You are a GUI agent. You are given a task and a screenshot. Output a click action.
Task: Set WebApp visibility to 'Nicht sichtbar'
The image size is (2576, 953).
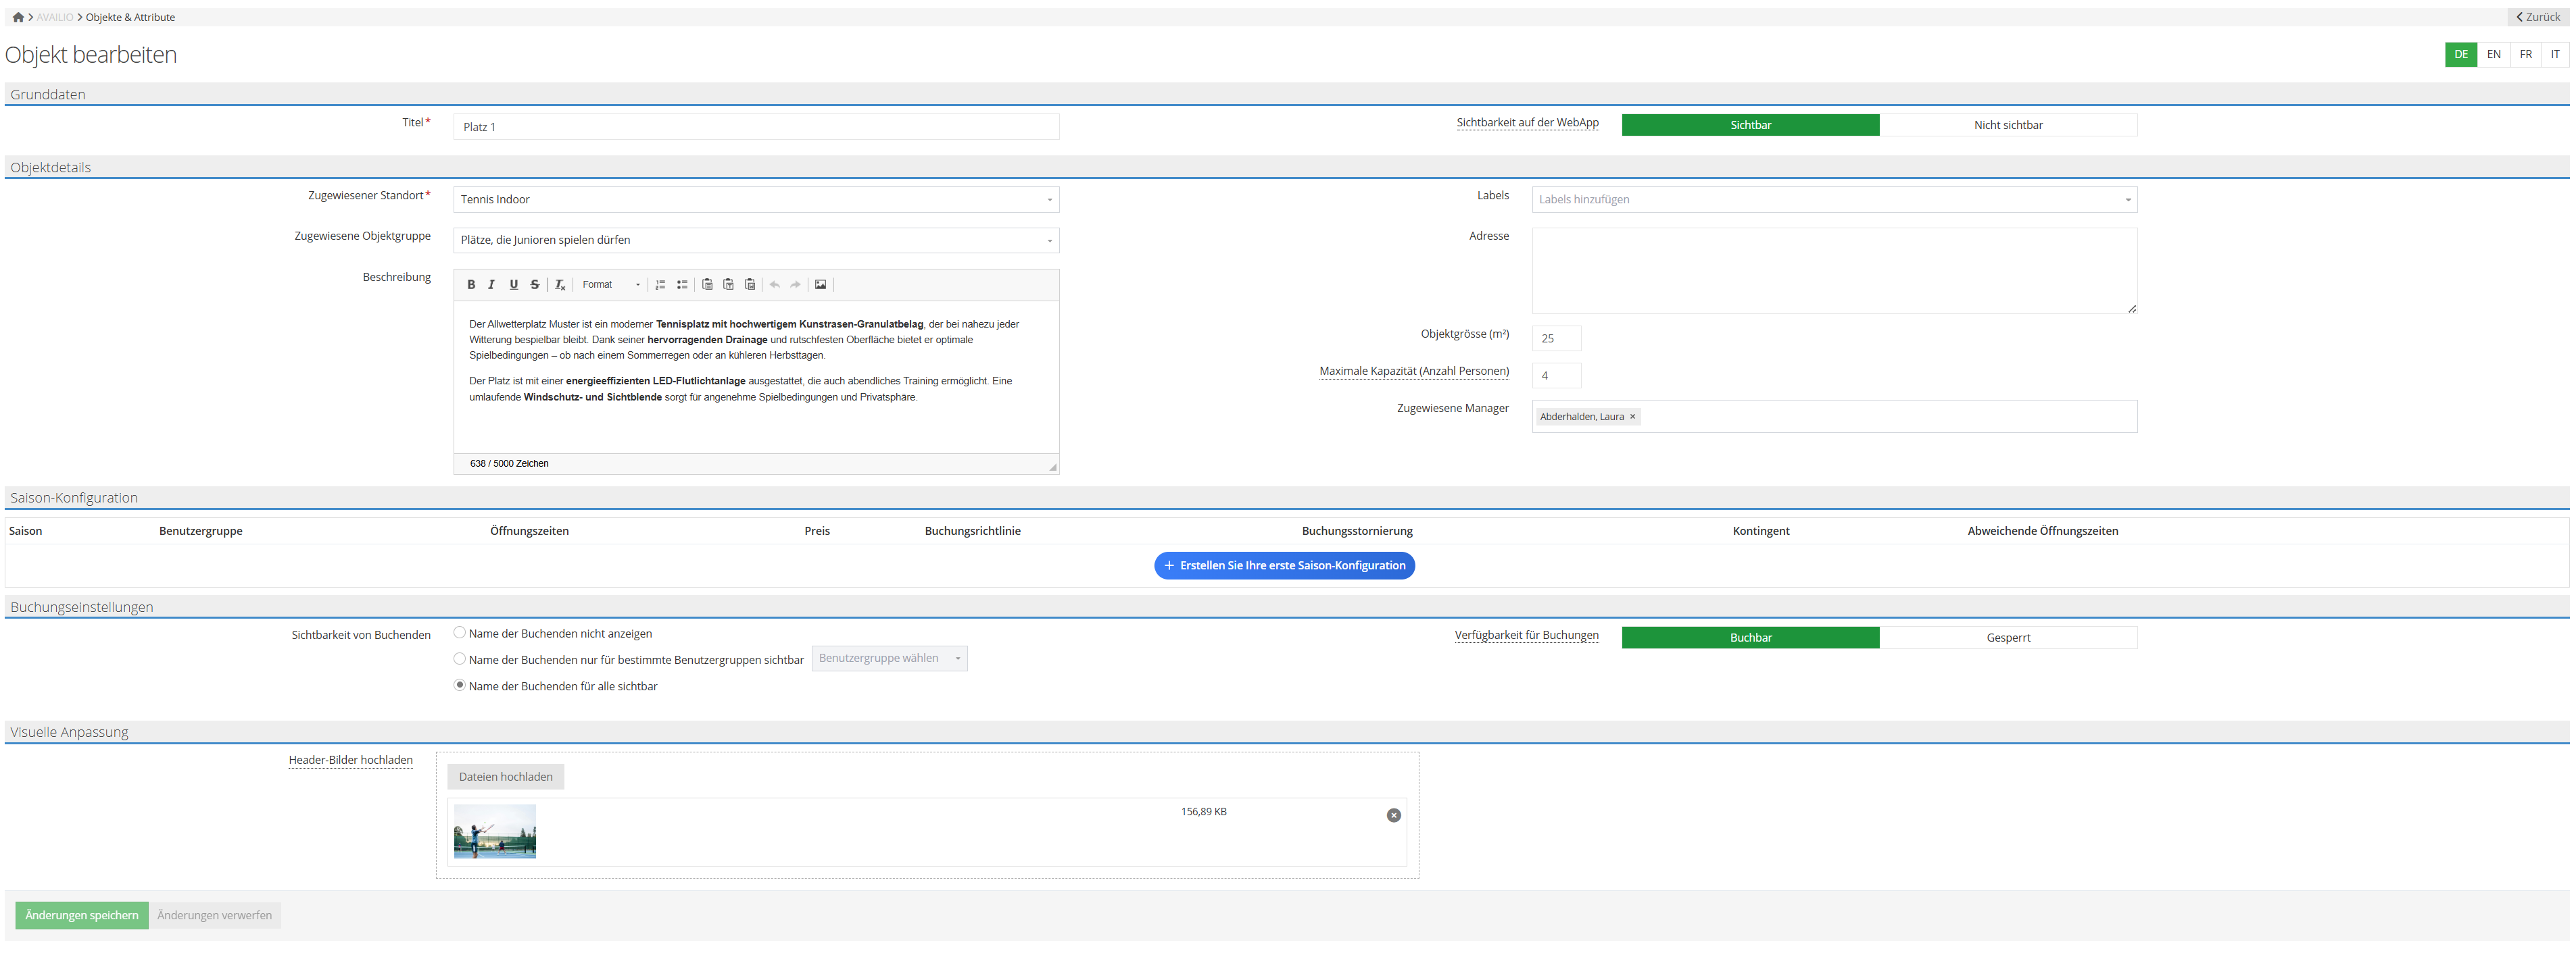point(2007,125)
